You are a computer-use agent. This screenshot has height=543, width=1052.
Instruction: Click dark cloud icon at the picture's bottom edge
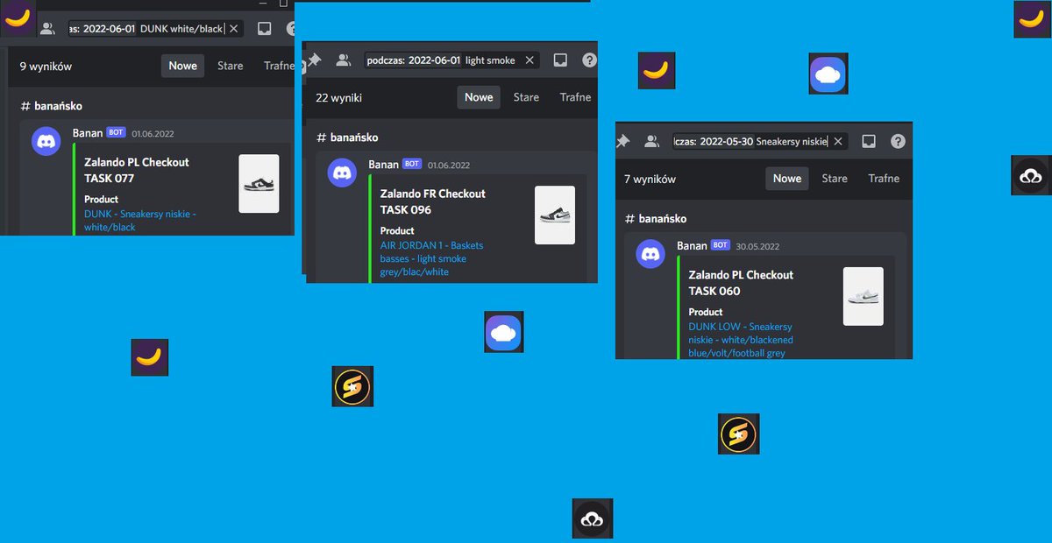pyautogui.click(x=593, y=518)
